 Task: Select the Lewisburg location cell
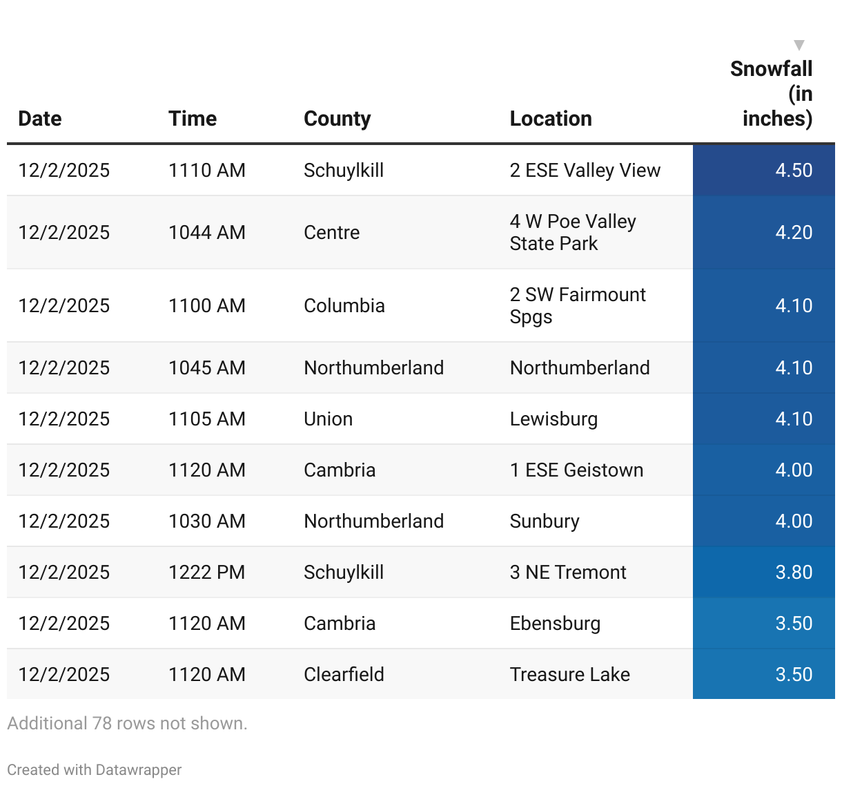pos(554,419)
